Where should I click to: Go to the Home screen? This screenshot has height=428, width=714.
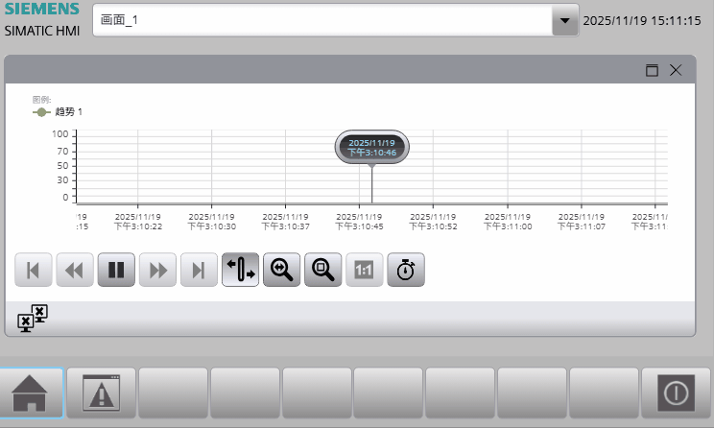coord(32,393)
